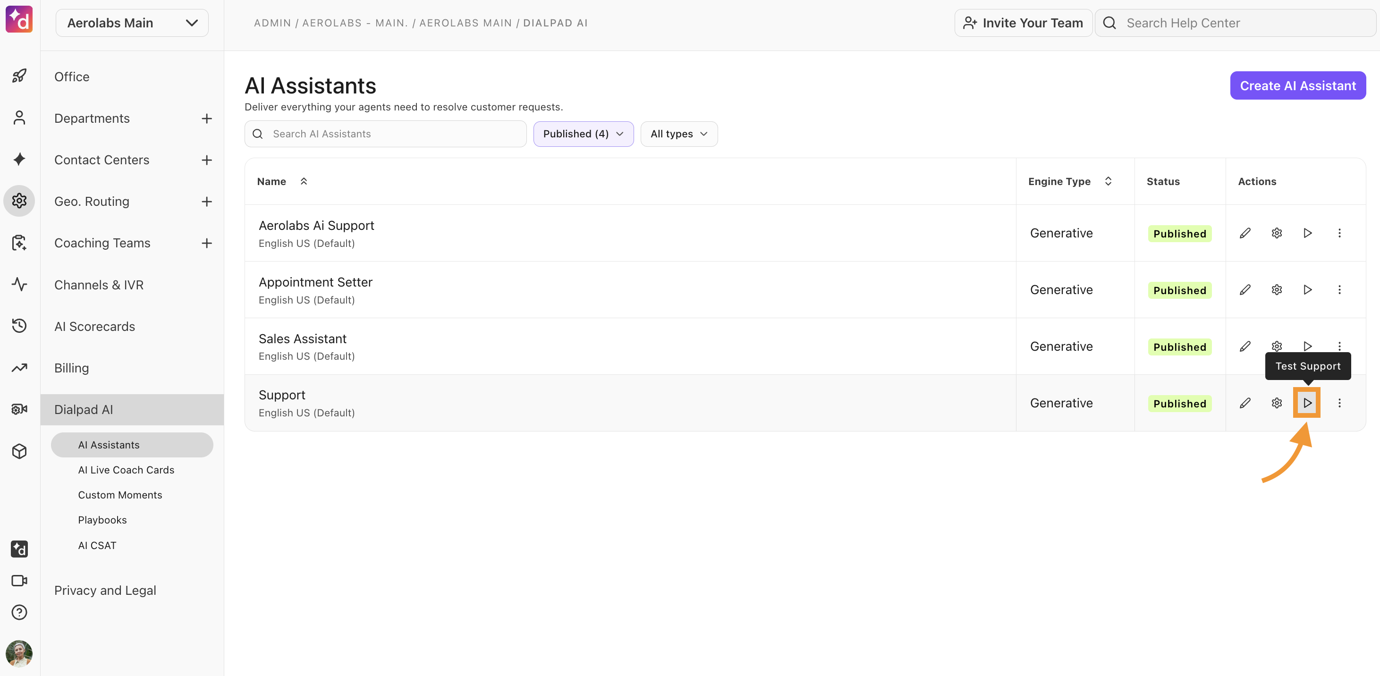
Task: Open the user avatar photo
Action: point(19,653)
